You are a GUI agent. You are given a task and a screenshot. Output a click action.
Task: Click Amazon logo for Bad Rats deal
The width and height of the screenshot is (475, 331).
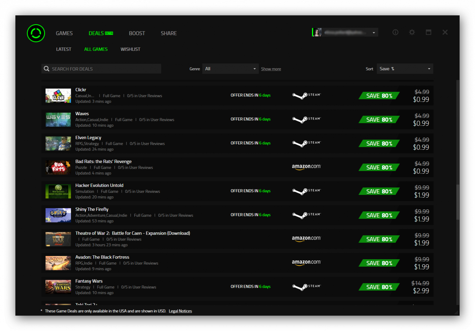tap(306, 167)
